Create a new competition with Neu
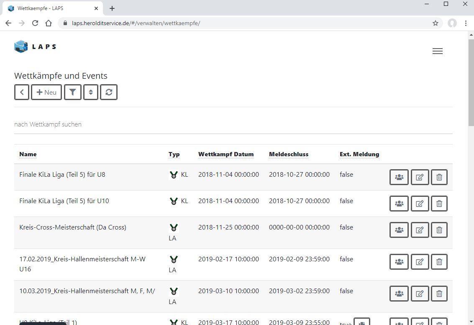This screenshot has width=474, height=325. (46, 92)
